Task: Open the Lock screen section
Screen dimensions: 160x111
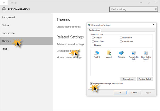Action: pos(8,33)
